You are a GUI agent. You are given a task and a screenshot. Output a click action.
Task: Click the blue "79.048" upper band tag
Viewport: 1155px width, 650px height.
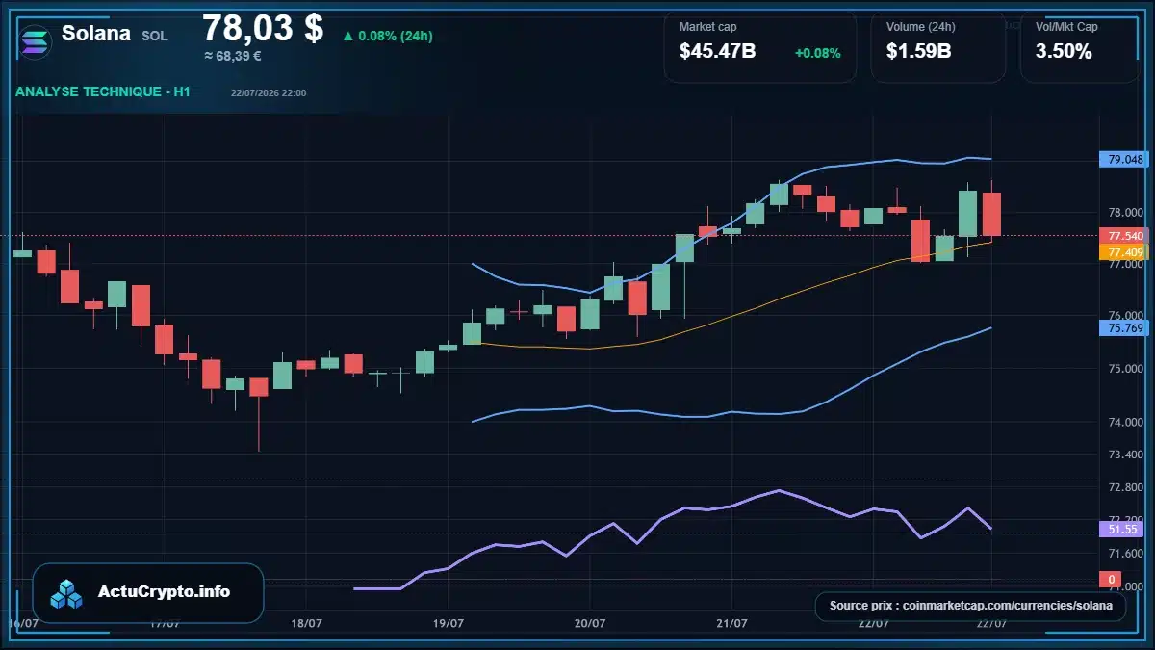click(x=1125, y=160)
